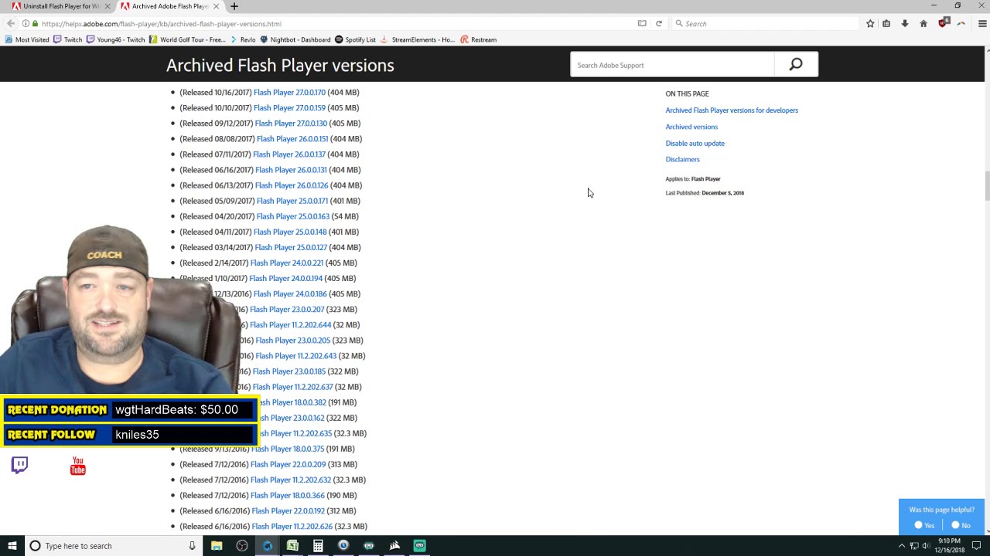Open the uBlock shield extension icon
The image size is (990, 556).
click(x=943, y=23)
